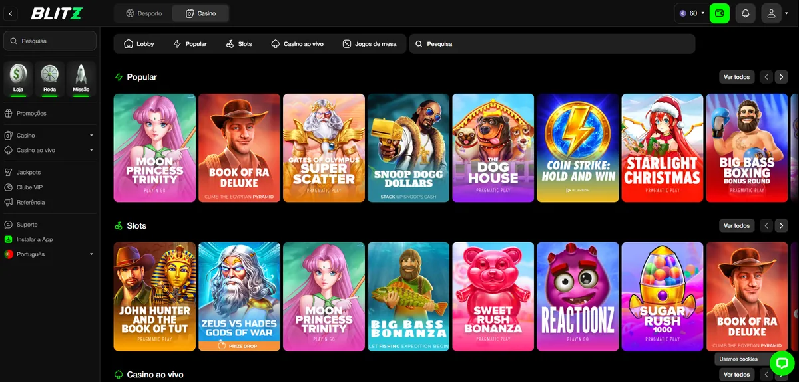Click the Usamos cookies notice
Screen dimensions: 799x382
point(738,359)
